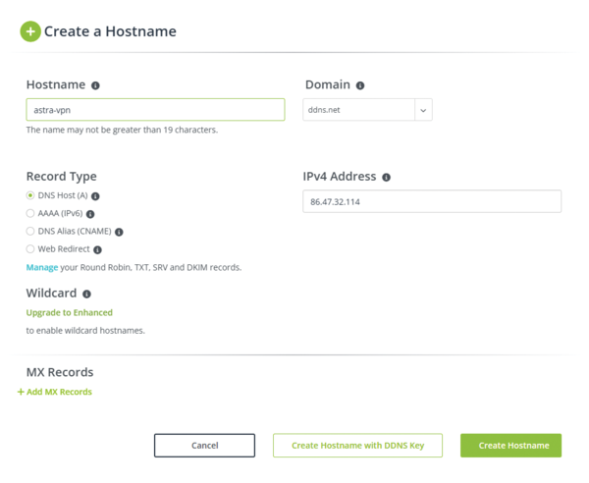The image size is (589, 483).
Task: Click the info icon next to DNS Host (A)
Action: tap(95, 196)
